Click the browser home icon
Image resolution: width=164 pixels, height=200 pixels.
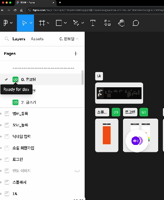[21, 10]
